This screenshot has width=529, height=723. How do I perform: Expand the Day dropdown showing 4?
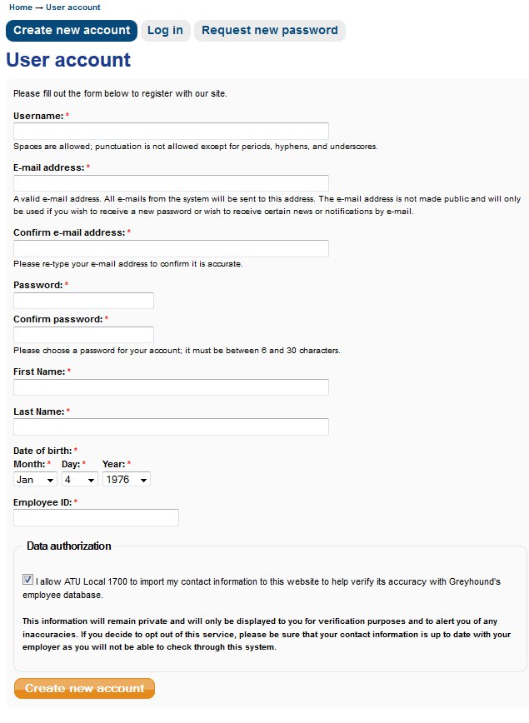click(80, 480)
